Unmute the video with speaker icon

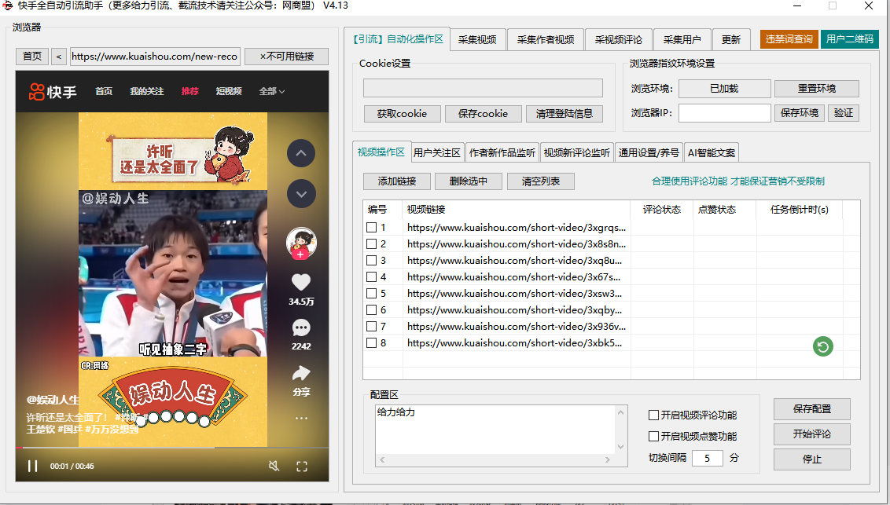[x=274, y=466]
